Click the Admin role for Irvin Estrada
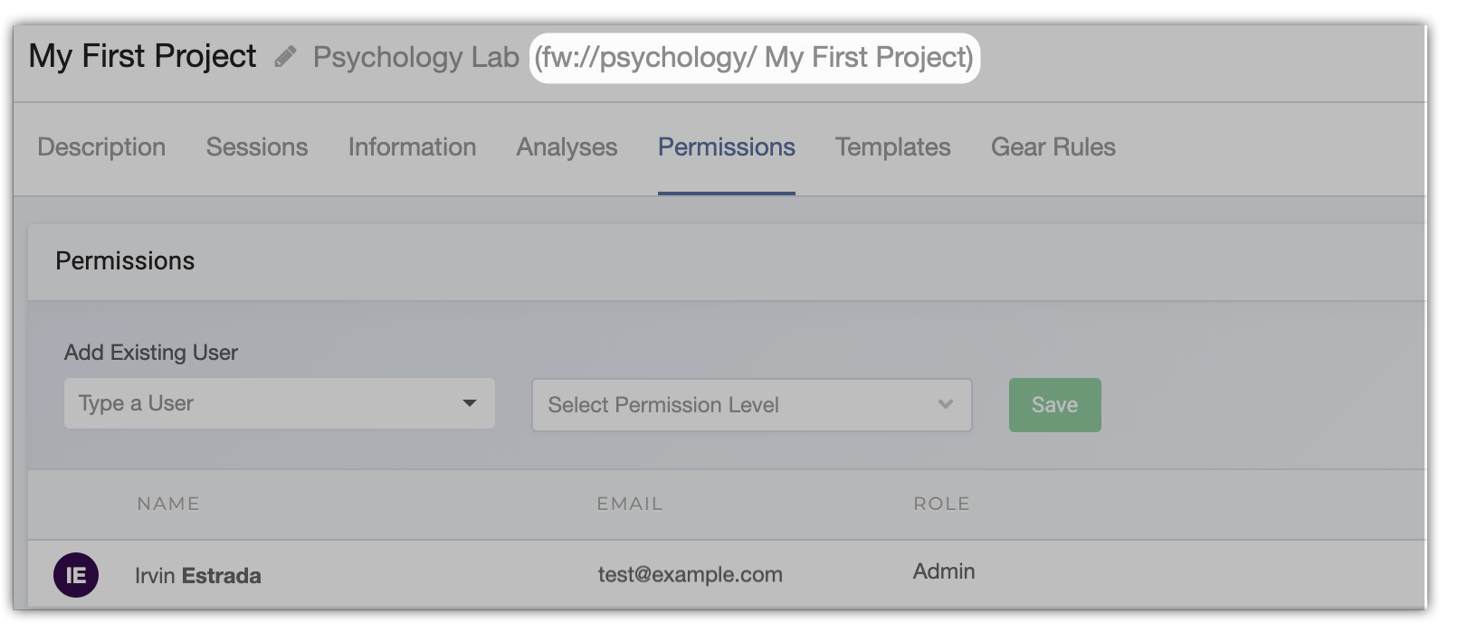The image size is (1458, 632). pos(944,571)
